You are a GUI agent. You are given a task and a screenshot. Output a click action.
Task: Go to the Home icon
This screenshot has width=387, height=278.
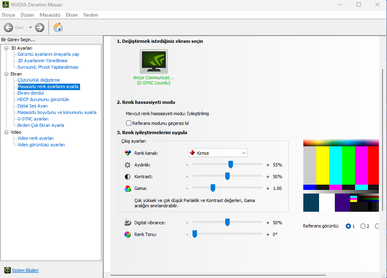click(x=58, y=27)
